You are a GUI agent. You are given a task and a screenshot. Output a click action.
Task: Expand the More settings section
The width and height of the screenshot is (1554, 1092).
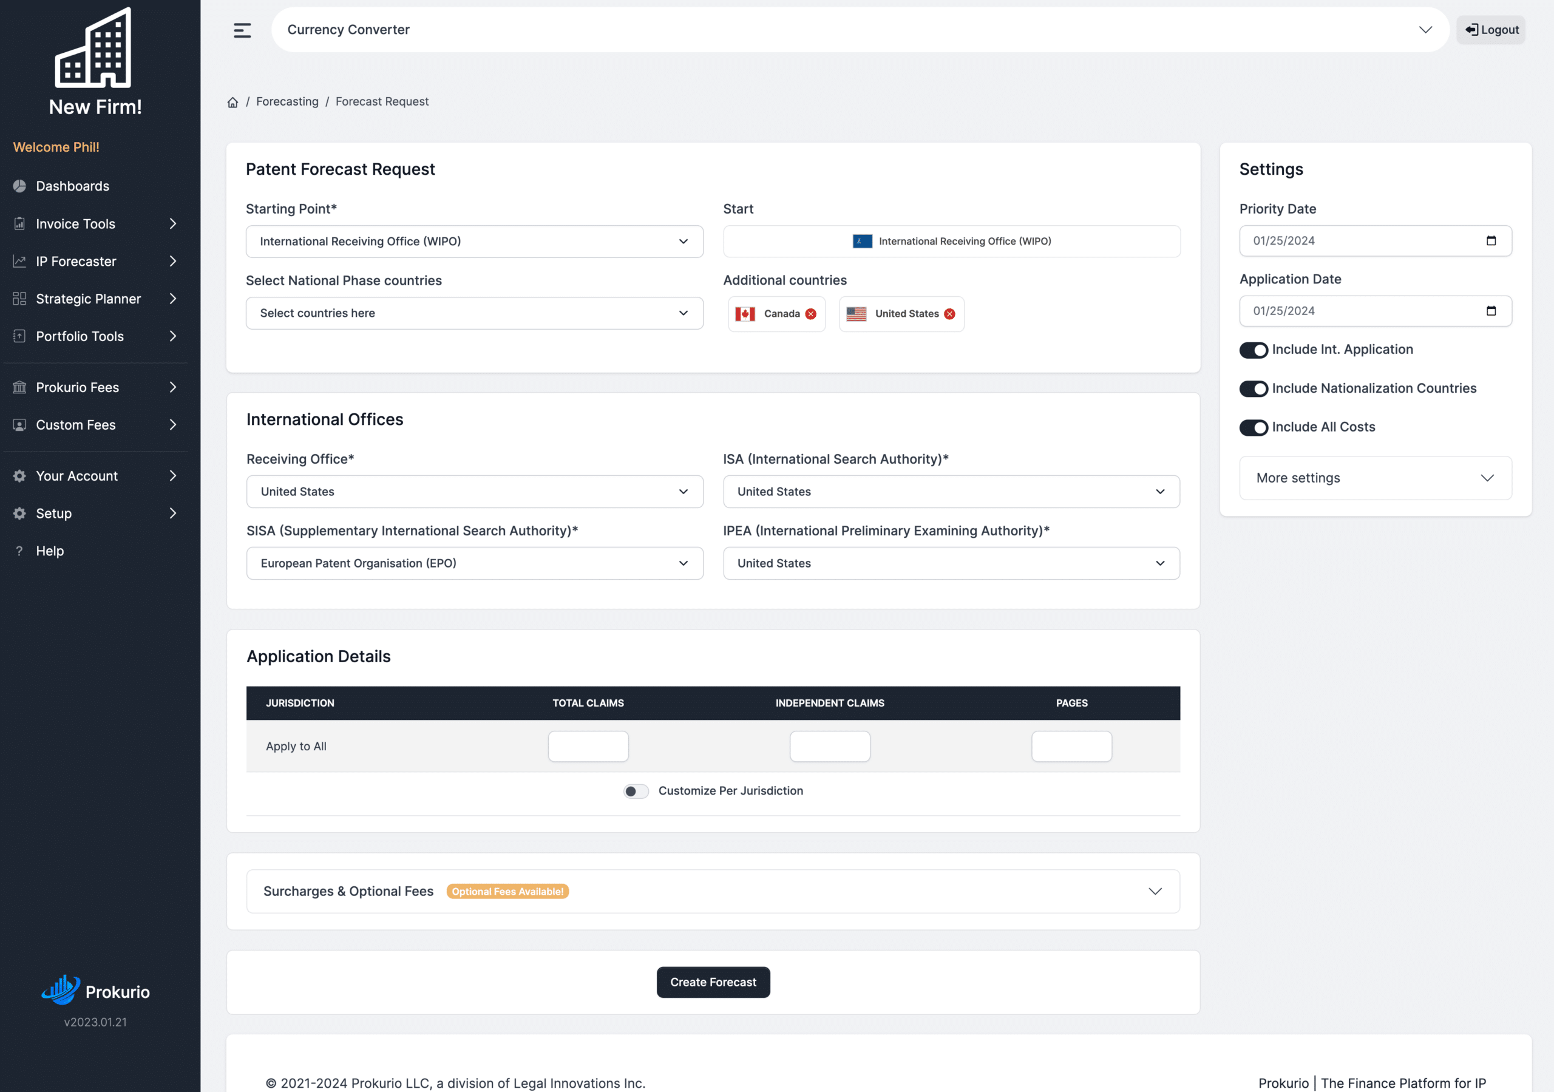tap(1376, 478)
